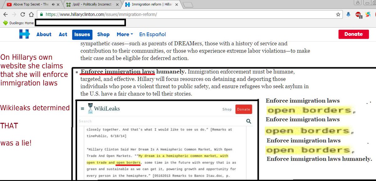Switch site to En Español

tap(153, 34)
